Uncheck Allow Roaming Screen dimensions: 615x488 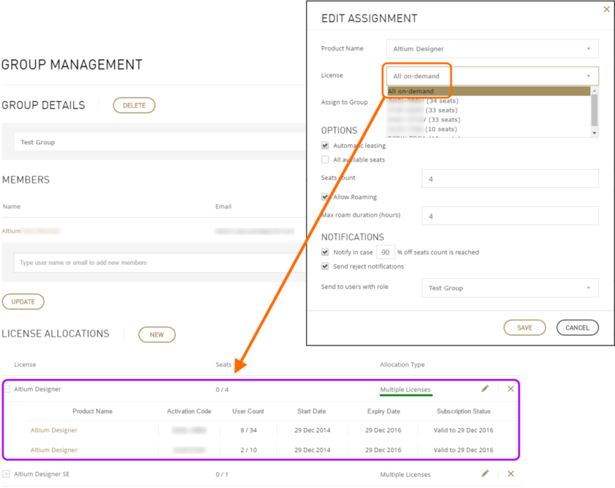(325, 197)
